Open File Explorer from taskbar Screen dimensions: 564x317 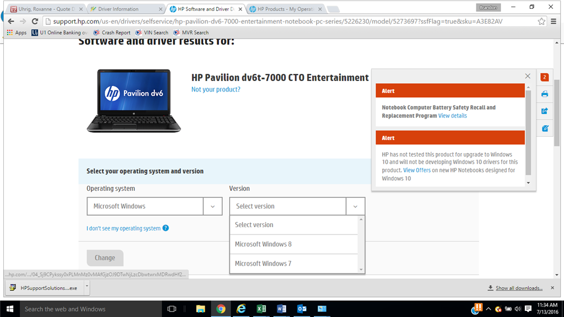pyautogui.click(x=200, y=309)
